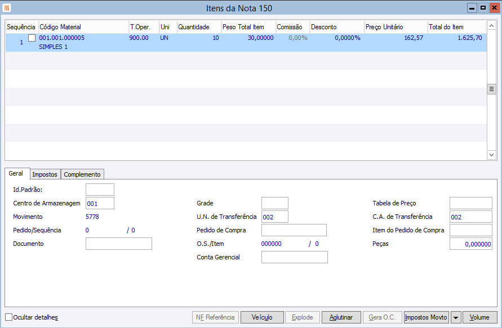Sort by the Preço Unitário column header
Viewport: 502px width, 328px height.
(x=395, y=27)
